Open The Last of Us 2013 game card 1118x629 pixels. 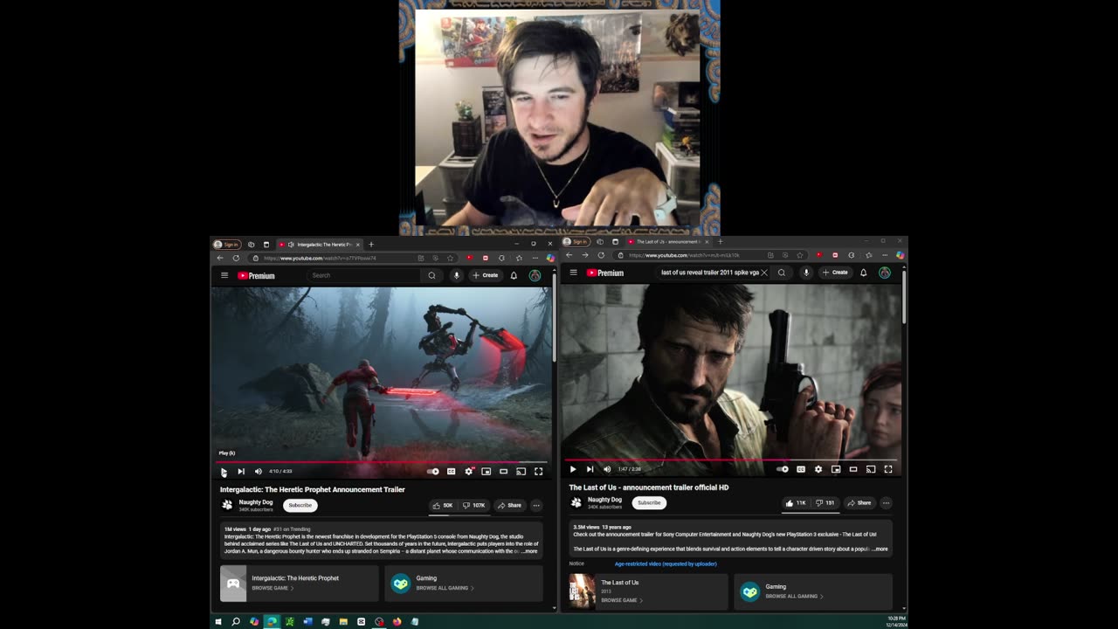point(648,591)
